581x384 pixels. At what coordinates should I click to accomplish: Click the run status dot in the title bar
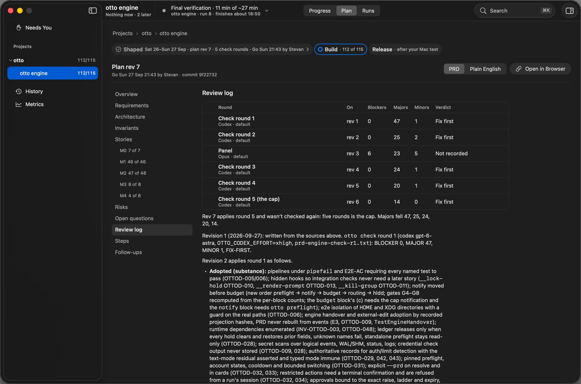pos(164,11)
